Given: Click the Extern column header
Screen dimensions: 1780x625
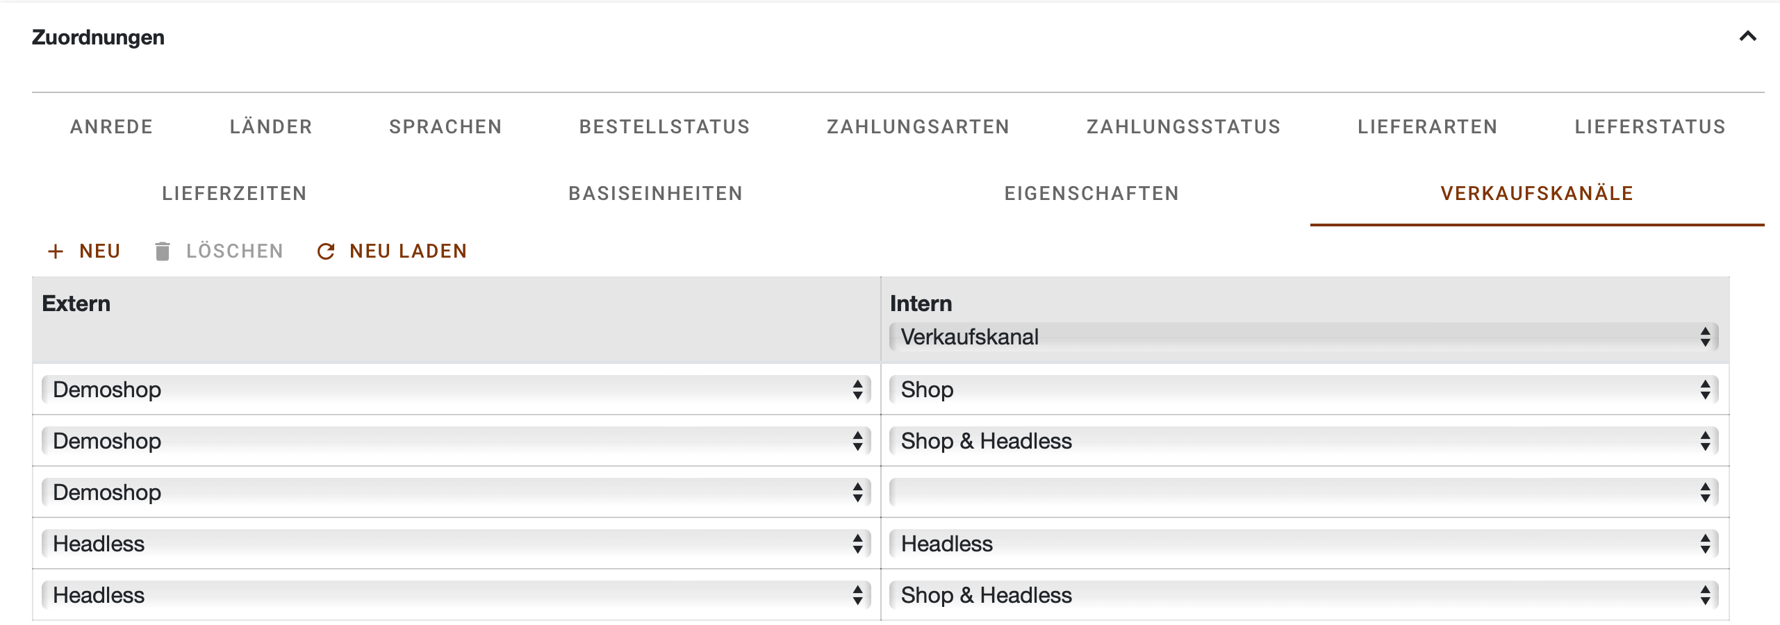Looking at the screenshot, I should click(76, 303).
